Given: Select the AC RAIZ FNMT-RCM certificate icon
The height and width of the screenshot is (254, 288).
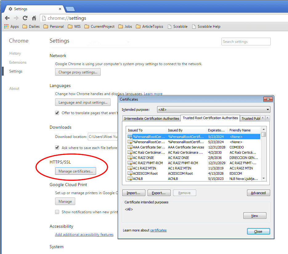Looking at the screenshot, I should point(130,163).
